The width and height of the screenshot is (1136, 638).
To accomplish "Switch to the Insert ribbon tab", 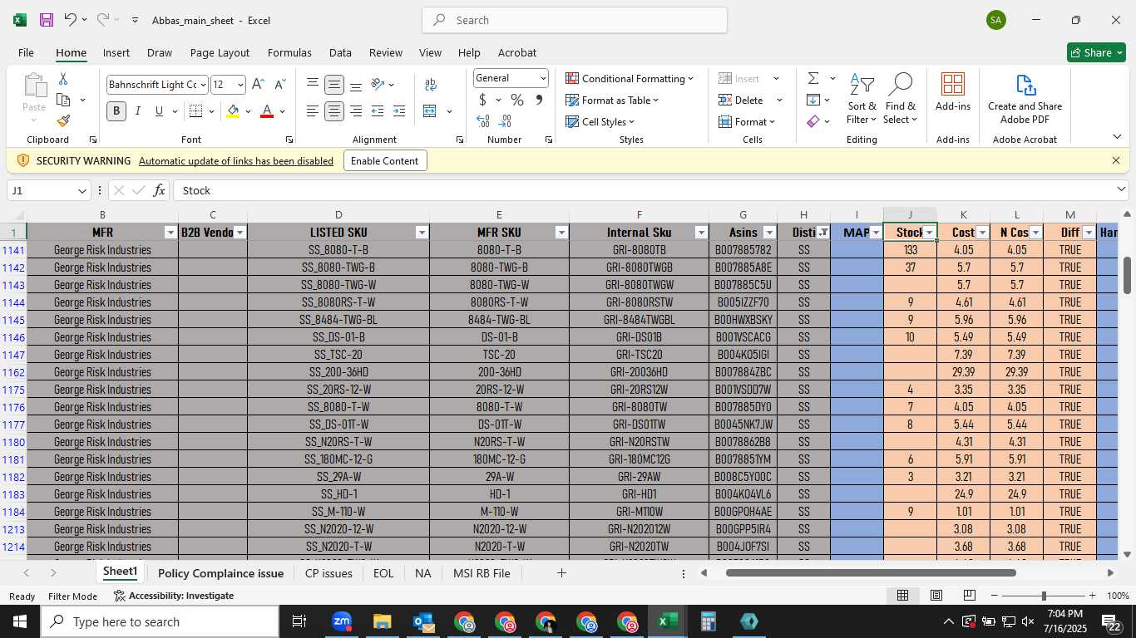I will [116, 52].
